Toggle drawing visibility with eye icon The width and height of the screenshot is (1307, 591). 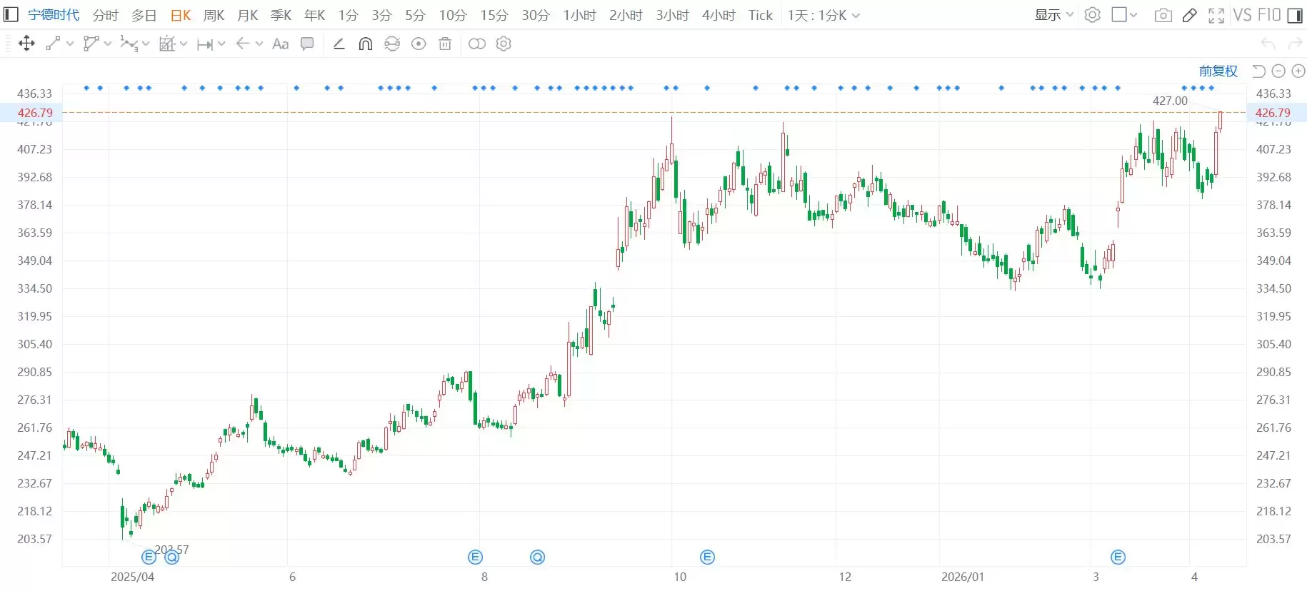419,44
